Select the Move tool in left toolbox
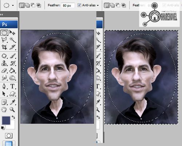 [x=12, y=33]
